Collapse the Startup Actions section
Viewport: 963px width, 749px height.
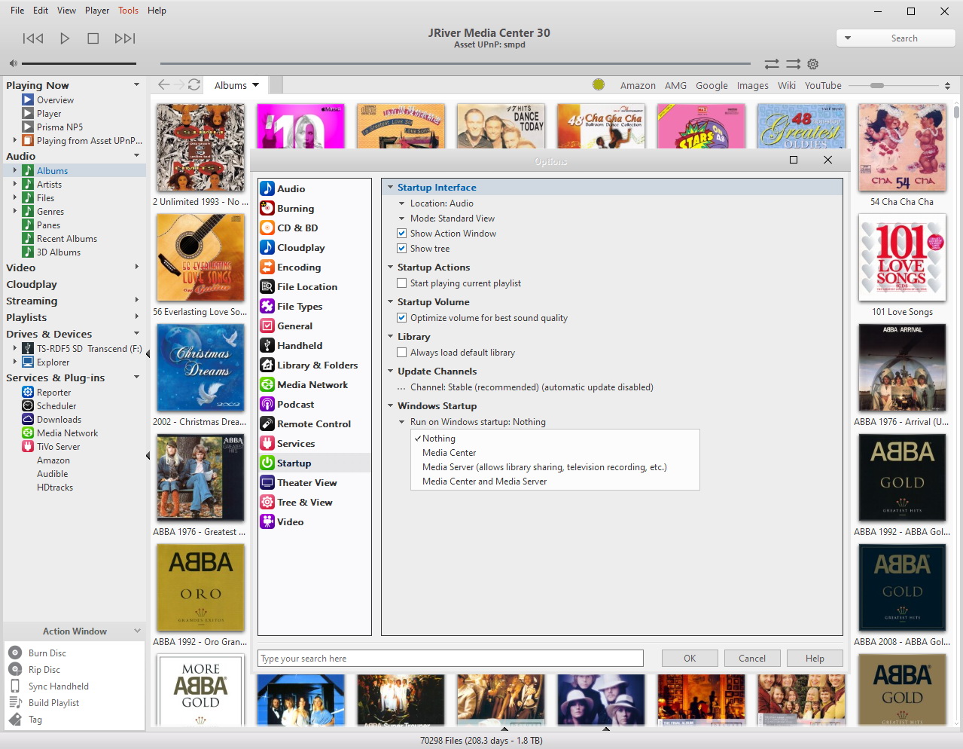click(391, 267)
